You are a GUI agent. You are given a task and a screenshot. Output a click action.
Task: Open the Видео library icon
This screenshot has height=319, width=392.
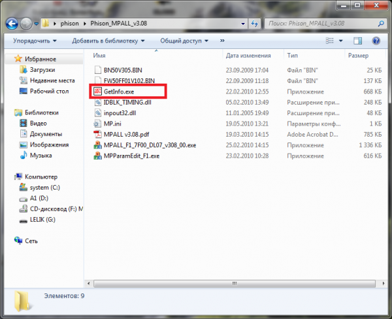[x=24, y=123]
